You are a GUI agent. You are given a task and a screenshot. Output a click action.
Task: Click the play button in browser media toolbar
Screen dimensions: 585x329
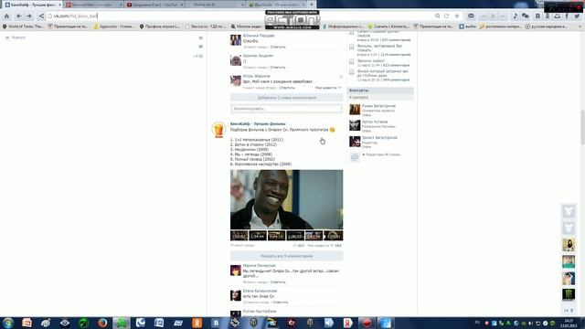click(493, 16)
